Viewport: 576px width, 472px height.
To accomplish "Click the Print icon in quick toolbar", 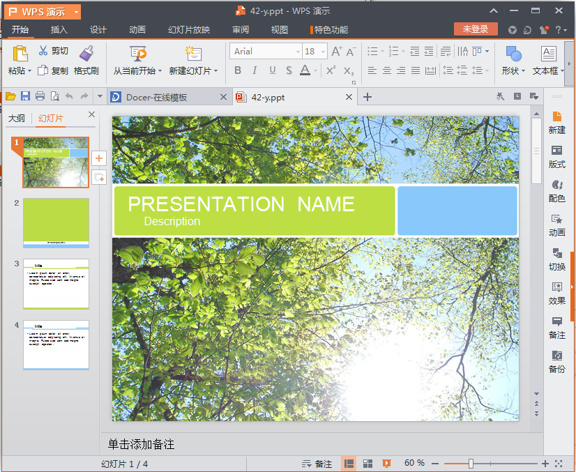I will [x=40, y=96].
